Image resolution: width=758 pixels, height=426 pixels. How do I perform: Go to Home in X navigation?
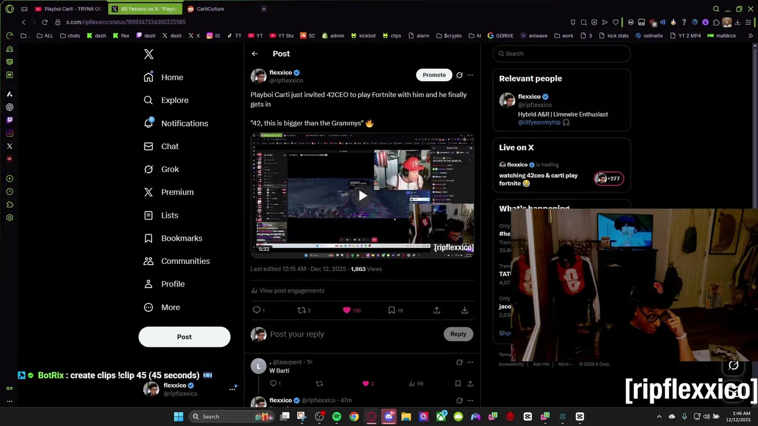click(x=163, y=78)
